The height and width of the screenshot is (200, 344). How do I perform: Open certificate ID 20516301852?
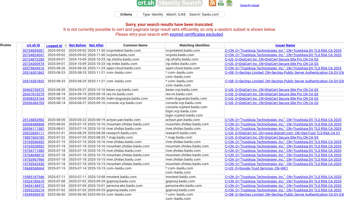coord(33,81)
